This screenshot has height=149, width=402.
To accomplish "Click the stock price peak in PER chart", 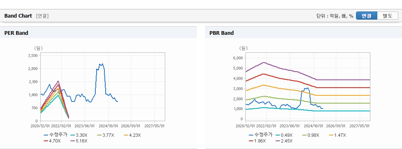I will pyautogui.click(x=102, y=64).
